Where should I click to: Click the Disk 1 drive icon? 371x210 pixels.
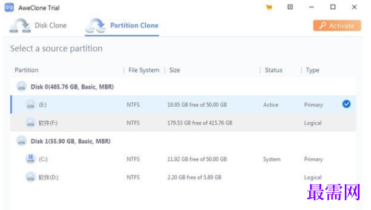point(22,141)
